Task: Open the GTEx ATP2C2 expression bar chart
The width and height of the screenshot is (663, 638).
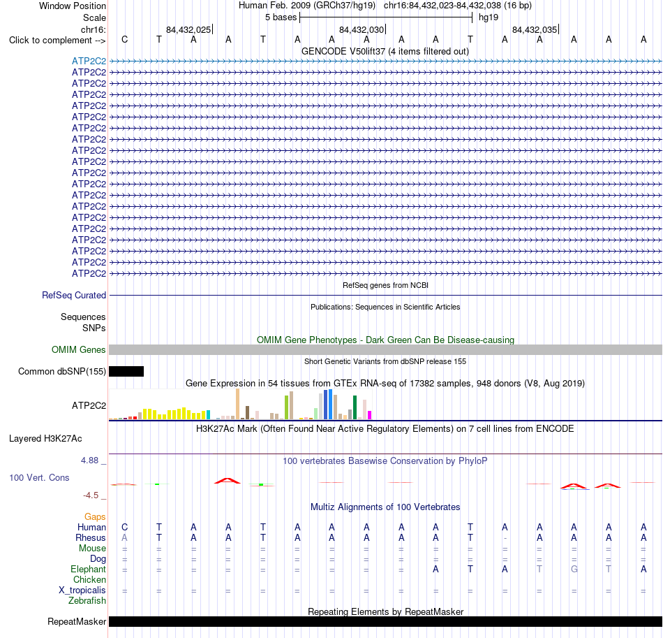Action: pyautogui.click(x=240, y=405)
